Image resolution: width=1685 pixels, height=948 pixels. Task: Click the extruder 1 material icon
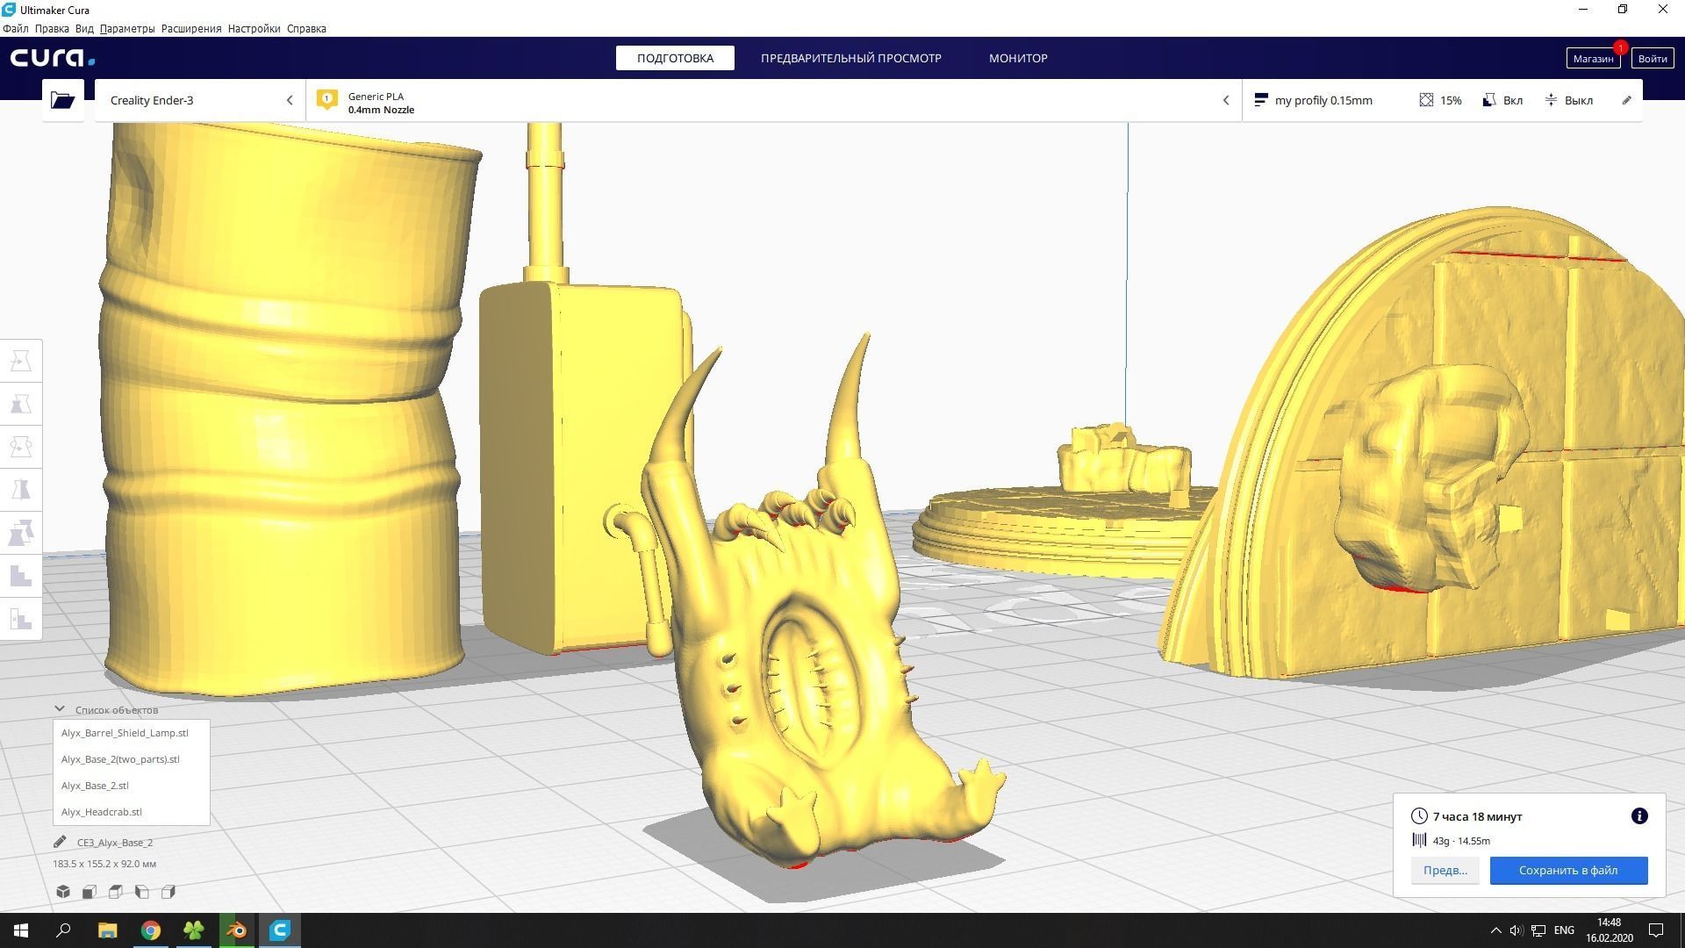[327, 99]
